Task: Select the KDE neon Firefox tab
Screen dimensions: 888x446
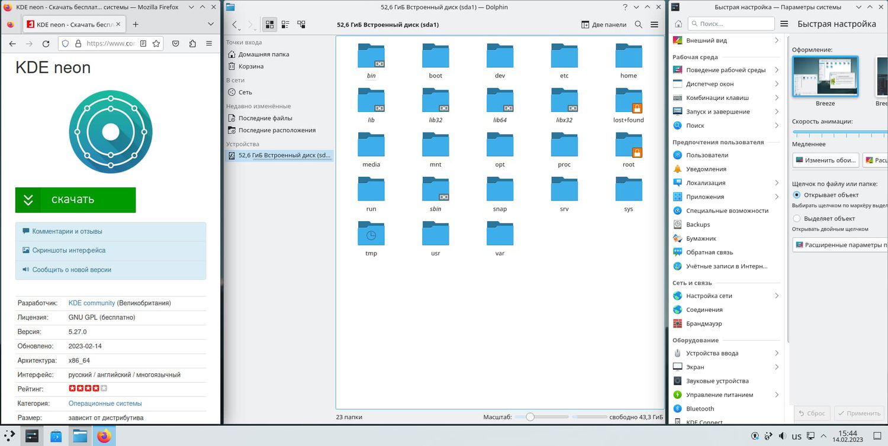Action: 73,24
